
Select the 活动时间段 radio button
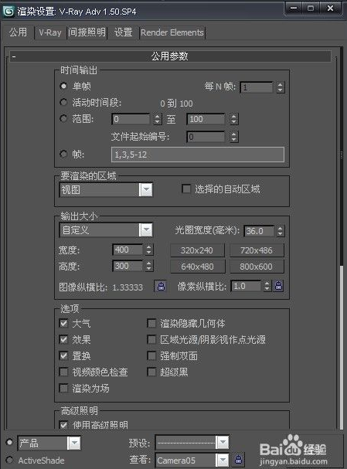pyautogui.click(x=63, y=102)
